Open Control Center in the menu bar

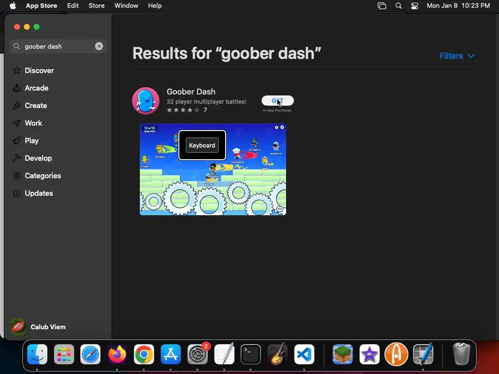click(415, 6)
